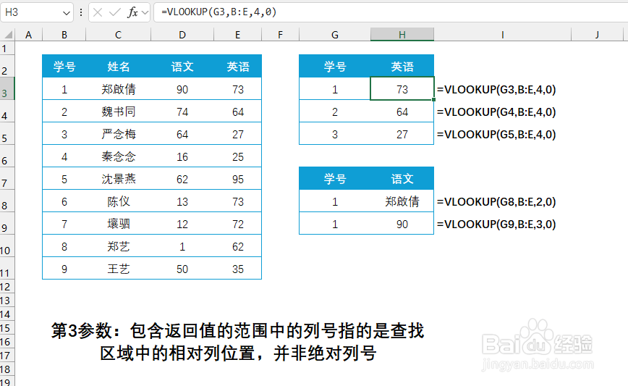This screenshot has height=386, width=628.
Task: Click the fill handle of cell H3
Action: point(434,99)
